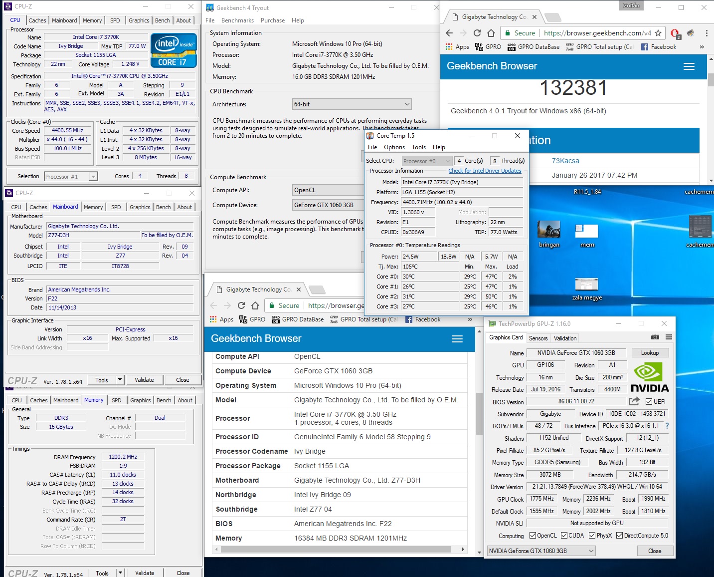Screen dimensions: 714x577
Task: Expand Tools arrow in CPU-Z Mainboard window
Action: pos(120,380)
